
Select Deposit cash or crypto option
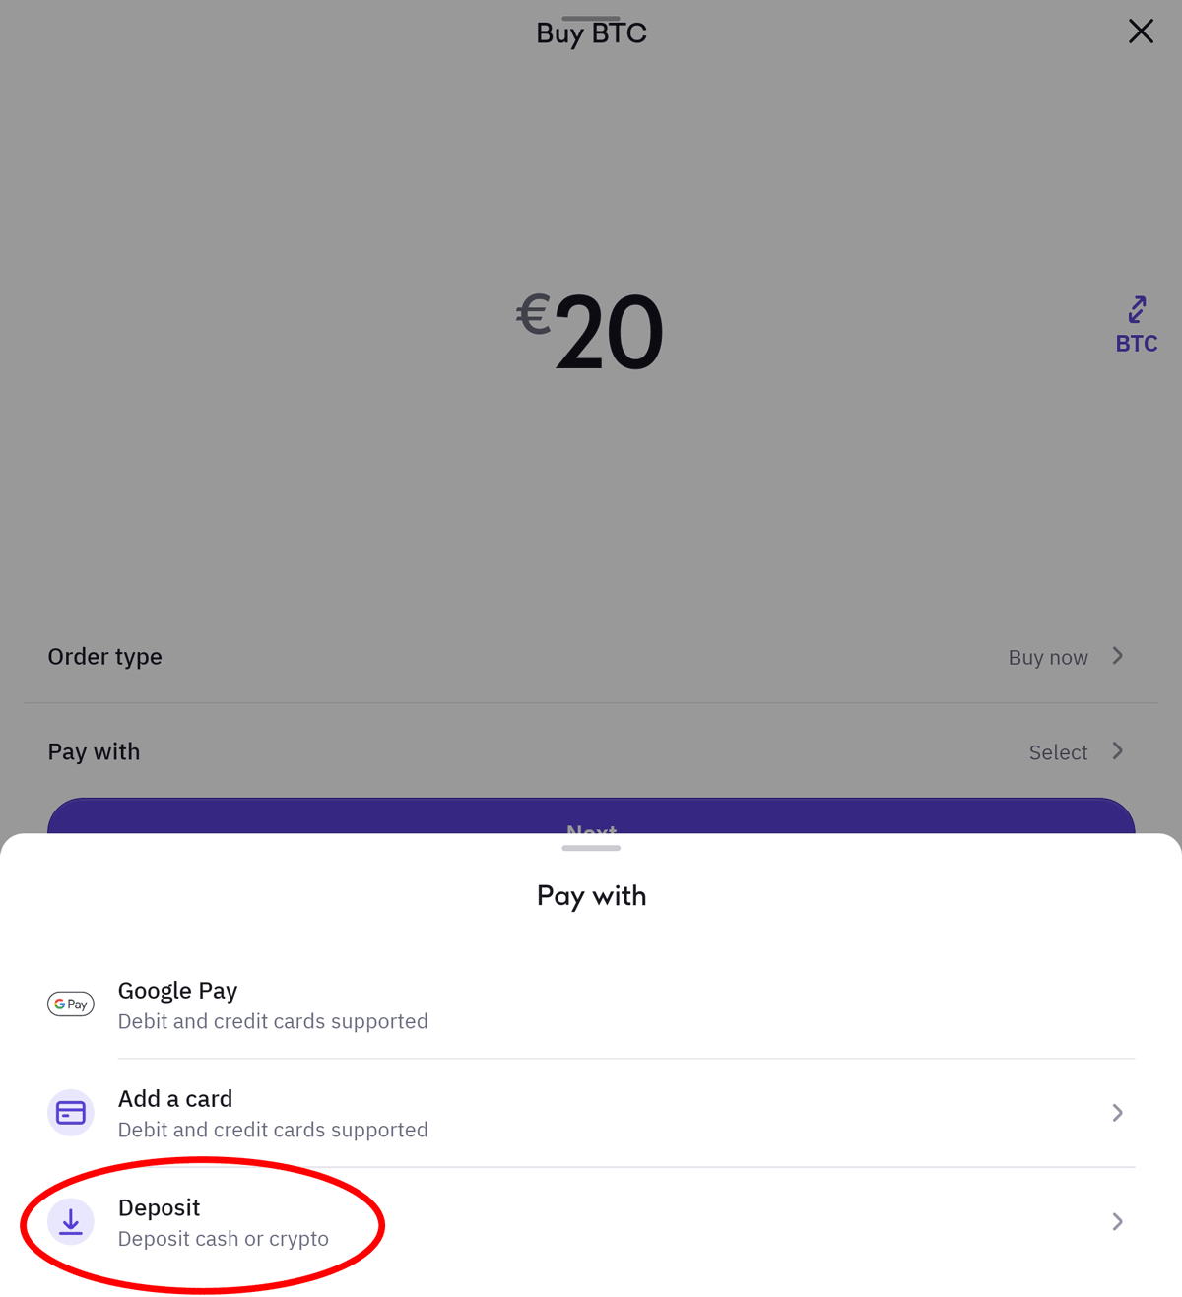[x=223, y=1239]
